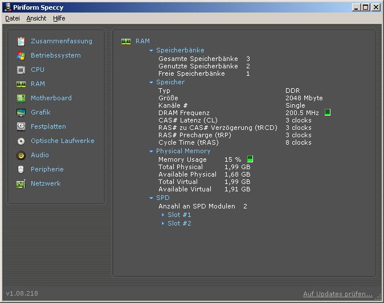This screenshot has height=303, width=384.
Task: Click the Physical Memory heading label
Action: pyautogui.click(x=183, y=151)
